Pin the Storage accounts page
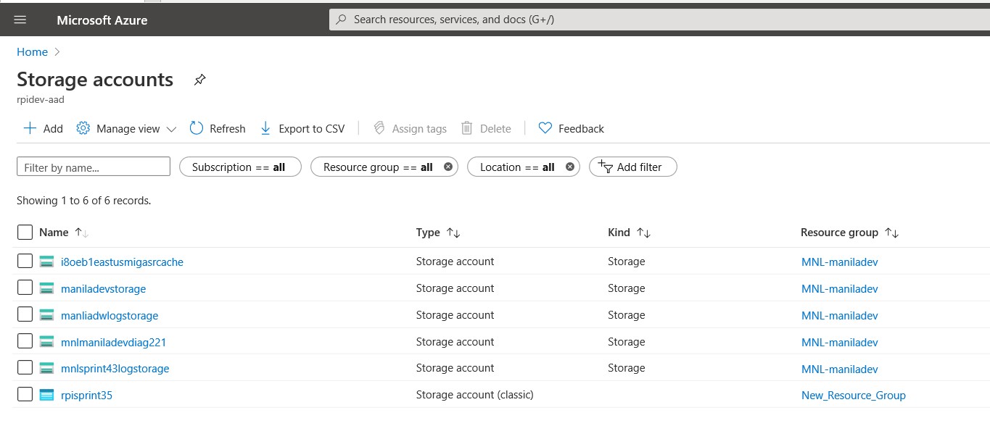The height and width of the screenshot is (439, 990). point(200,80)
